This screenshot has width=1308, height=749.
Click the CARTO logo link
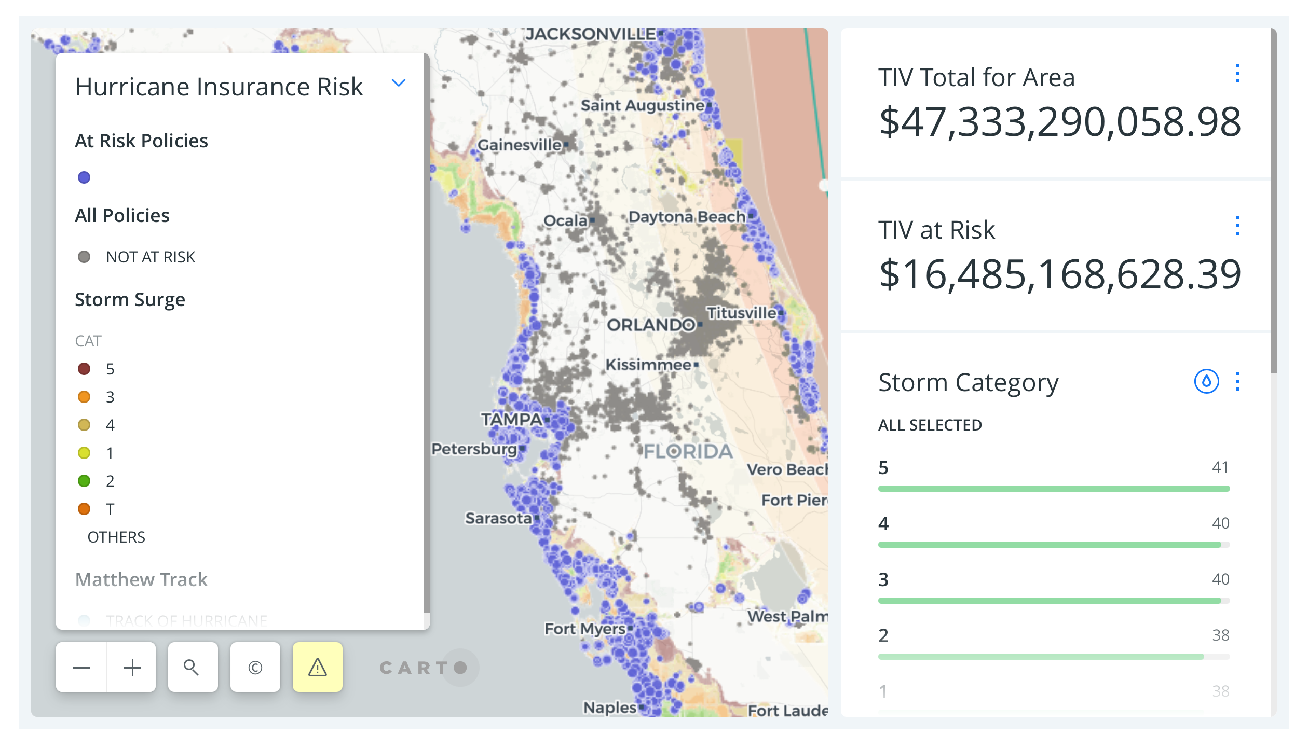423,668
